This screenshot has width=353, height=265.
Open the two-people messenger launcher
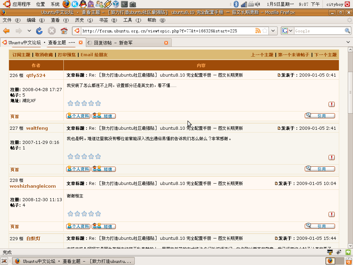[x=99, y=4]
